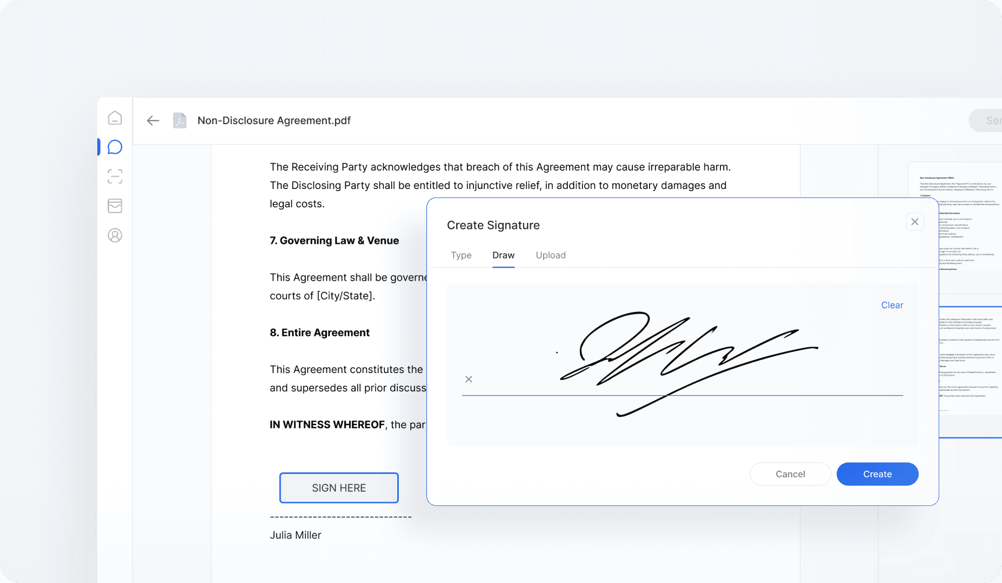Select the chat bubble sidebar icon
The image size is (1002, 583).
tap(115, 147)
